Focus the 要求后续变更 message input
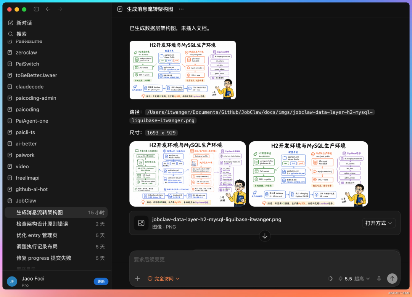 pyautogui.click(x=265, y=259)
